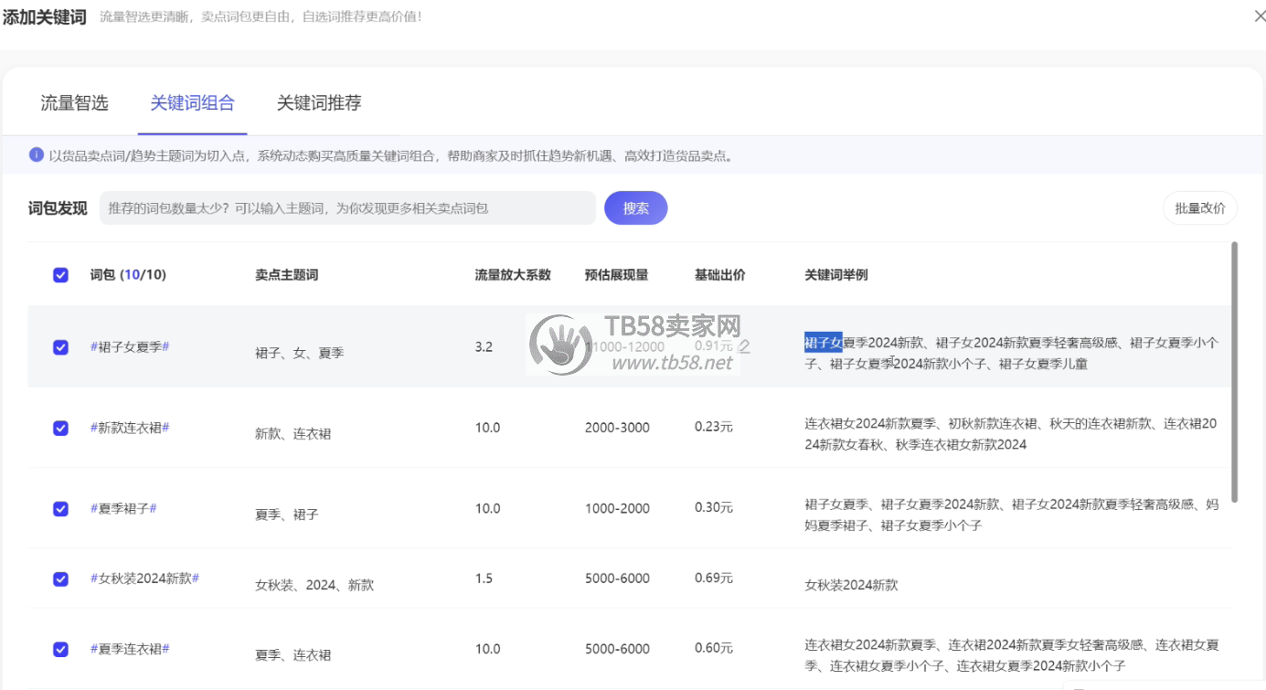
Task: Select the 关键词组合 tab
Action: click(192, 103)
